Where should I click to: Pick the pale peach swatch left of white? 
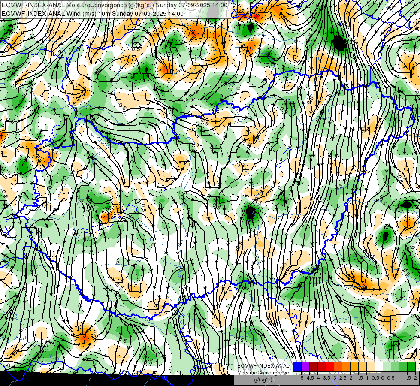click(371, 367)
